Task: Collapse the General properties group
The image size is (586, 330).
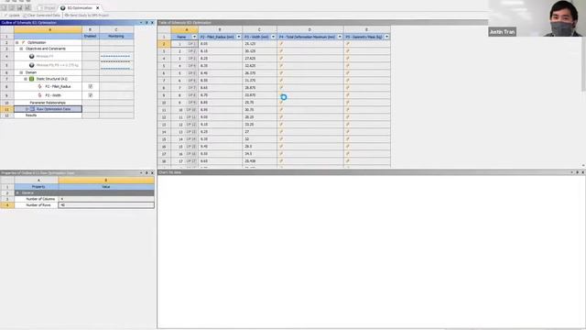Action: (x=17, y=192)
